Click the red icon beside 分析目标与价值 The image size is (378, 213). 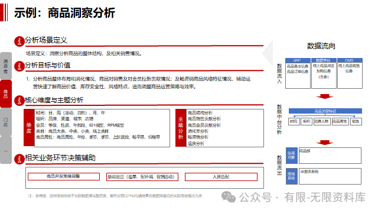tap(19, 66)
